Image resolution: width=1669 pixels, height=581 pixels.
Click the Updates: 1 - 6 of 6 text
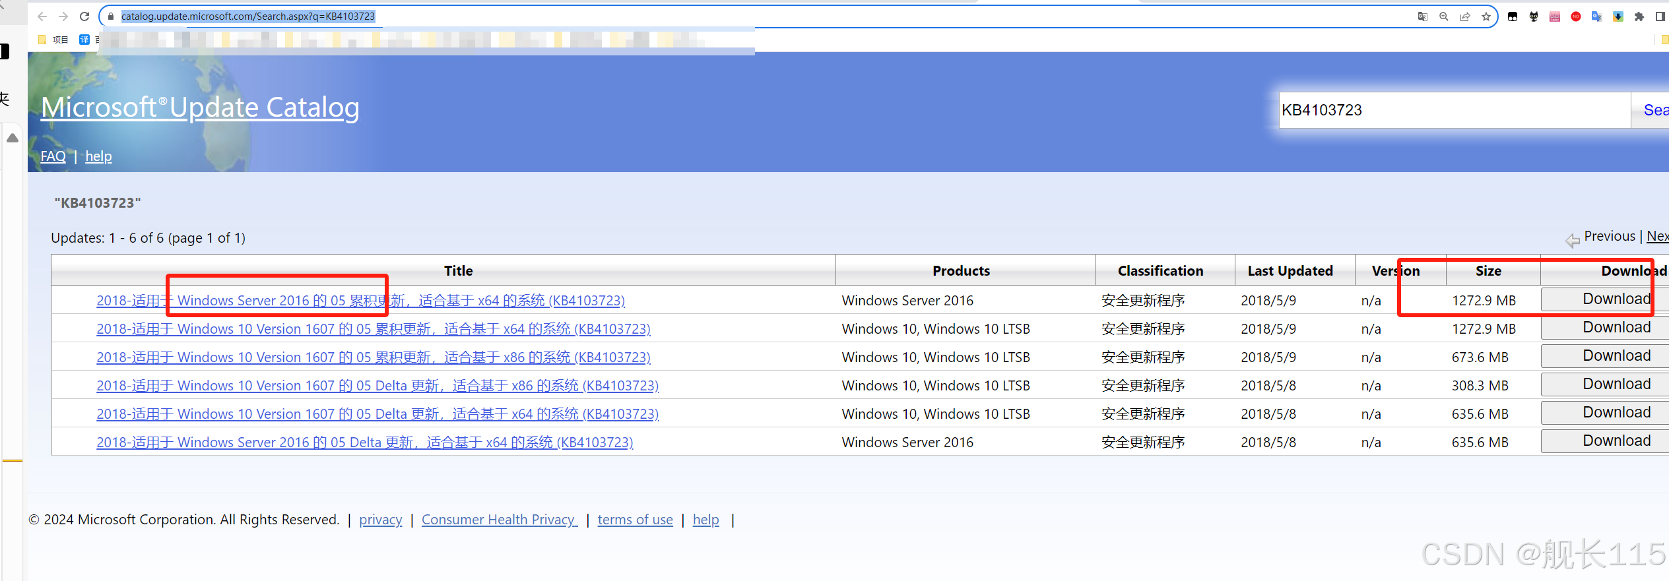tap(148, 238)
